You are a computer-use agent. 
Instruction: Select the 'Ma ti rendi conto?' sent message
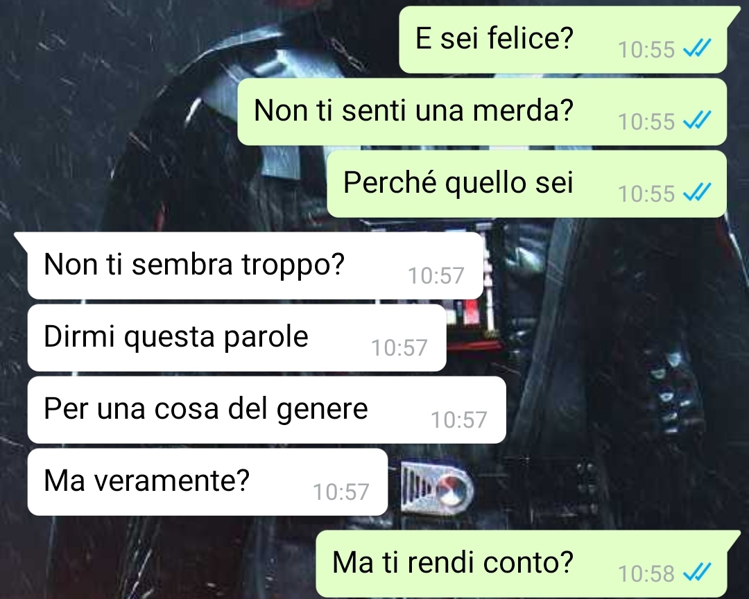[x=521, y=564]
